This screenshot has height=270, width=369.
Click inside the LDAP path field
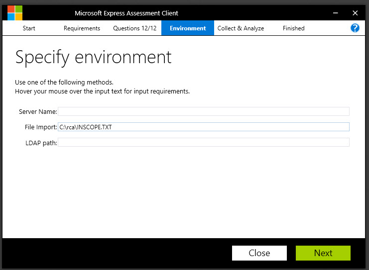point(203,143)
